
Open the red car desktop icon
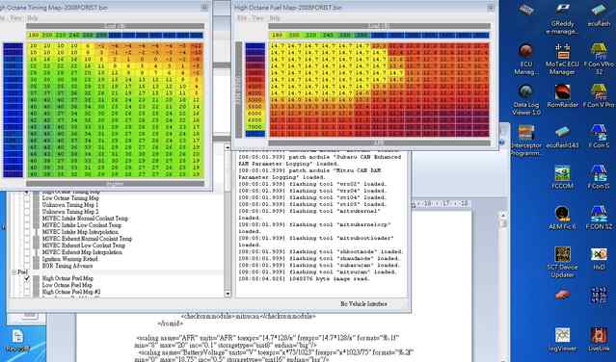[562, 295]
